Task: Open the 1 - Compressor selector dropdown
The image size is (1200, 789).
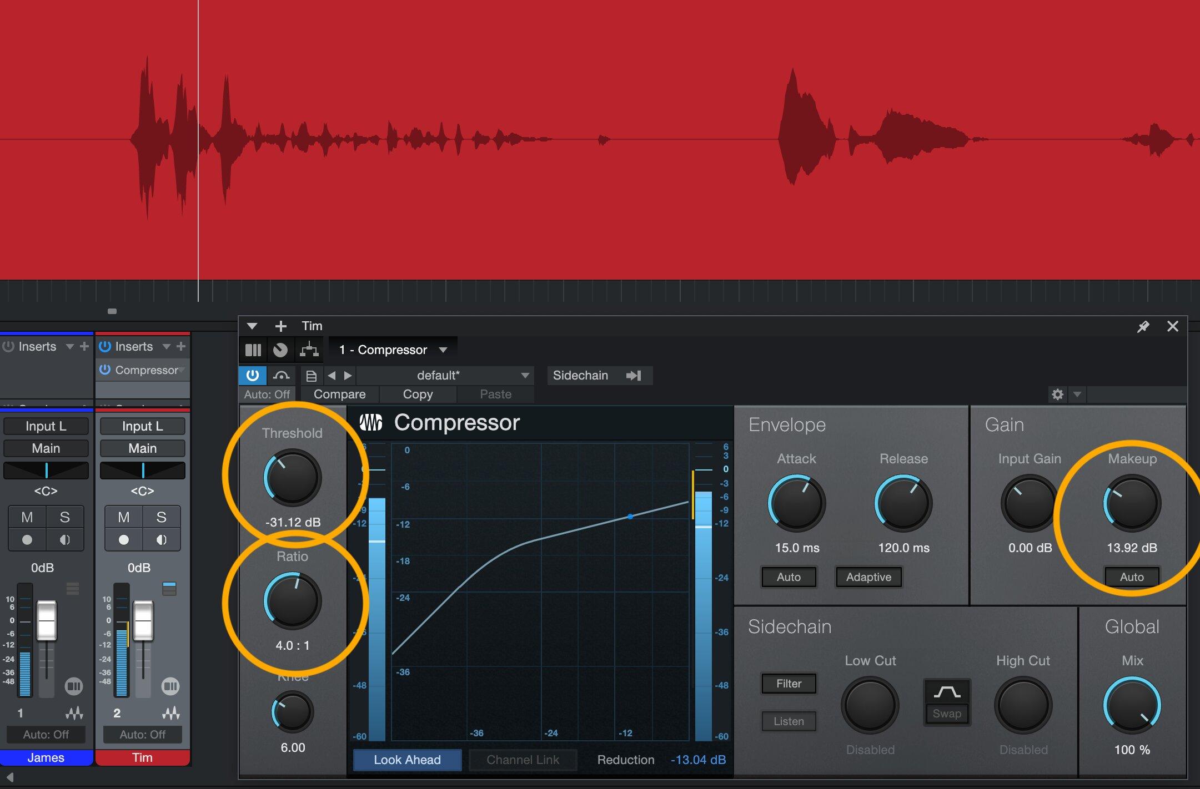Action: point(393,350)
